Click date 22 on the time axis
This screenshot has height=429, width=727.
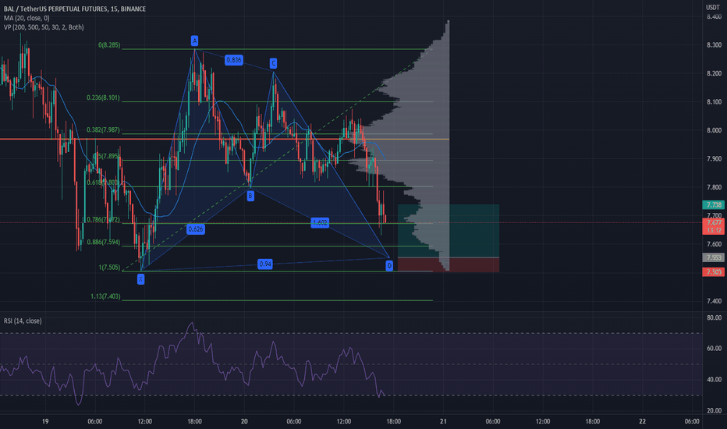tap(642, 421)
